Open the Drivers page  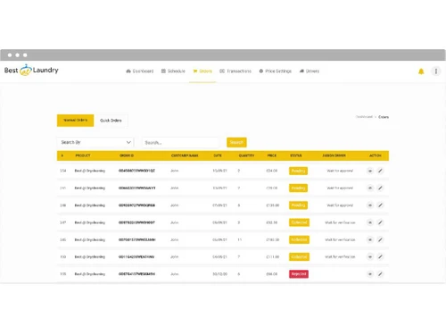310,71
